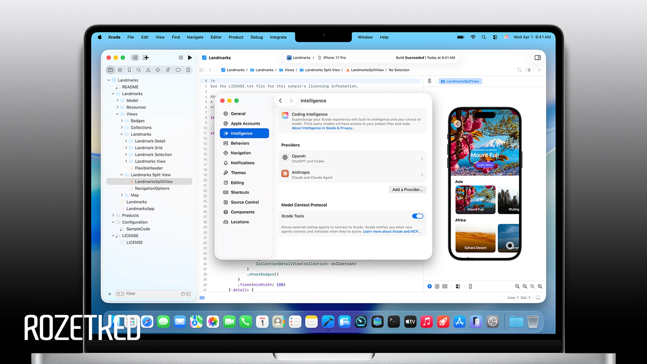Screen dimensions: 647x364
Task: Click the Add a Provider button
Action: [x=407, y=189]
